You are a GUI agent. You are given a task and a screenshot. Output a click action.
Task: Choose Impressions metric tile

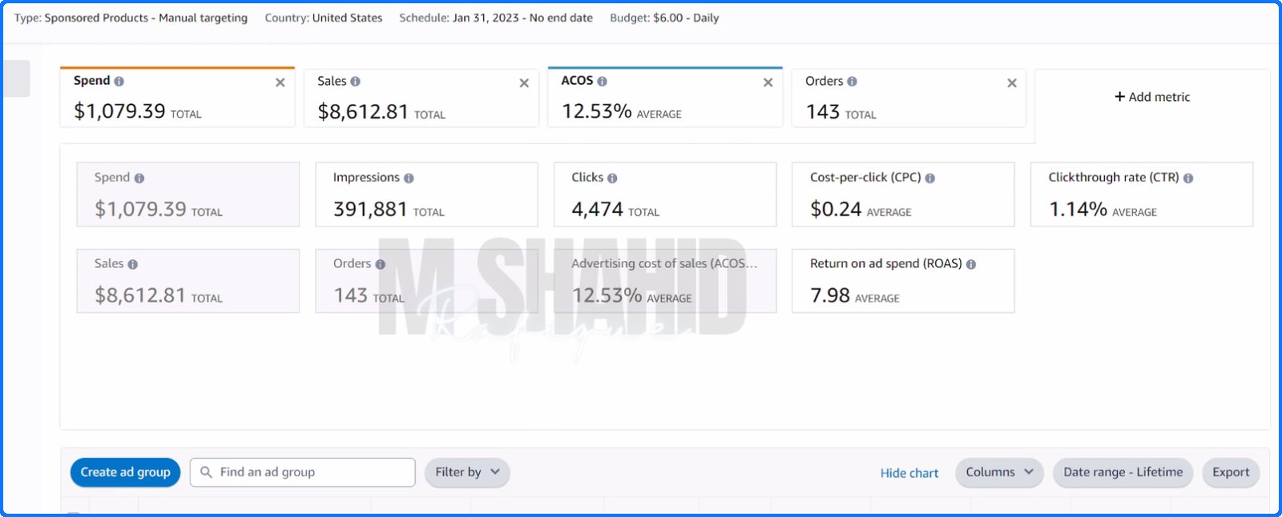(x=426, y=194)
